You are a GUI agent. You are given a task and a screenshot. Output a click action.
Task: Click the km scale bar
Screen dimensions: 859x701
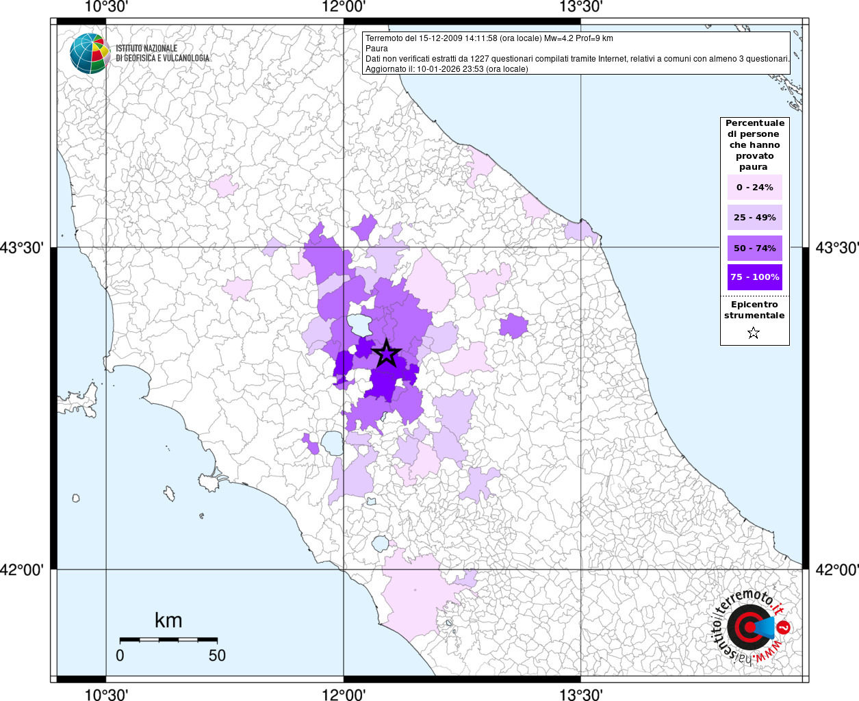pyautogui.click(x=168, y=639)
